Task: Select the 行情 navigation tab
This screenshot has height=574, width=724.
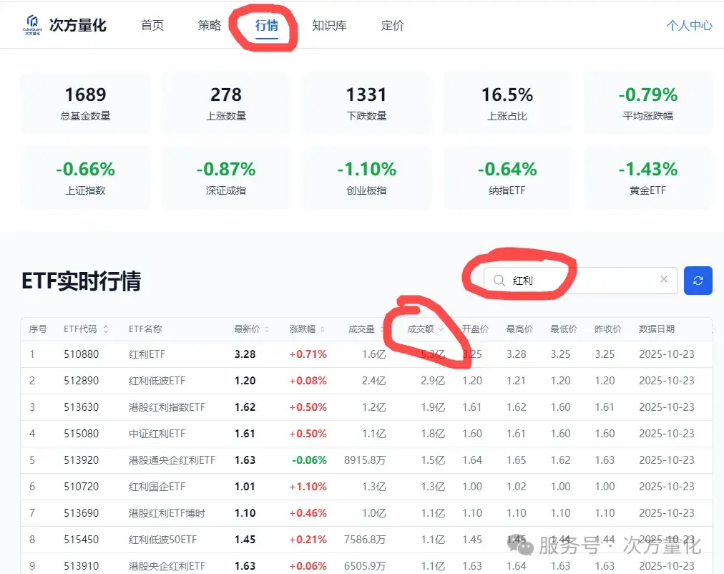Action: tap(267, 25)
